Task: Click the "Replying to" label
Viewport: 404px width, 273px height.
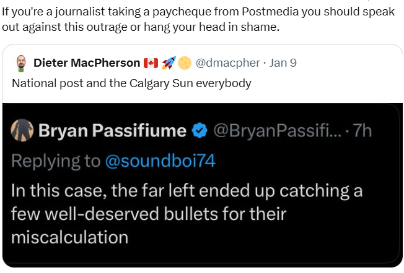Action: point(55,161)
